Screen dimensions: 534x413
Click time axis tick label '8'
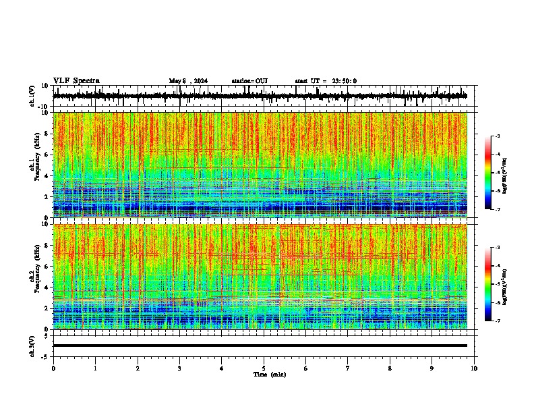point(390,368)
